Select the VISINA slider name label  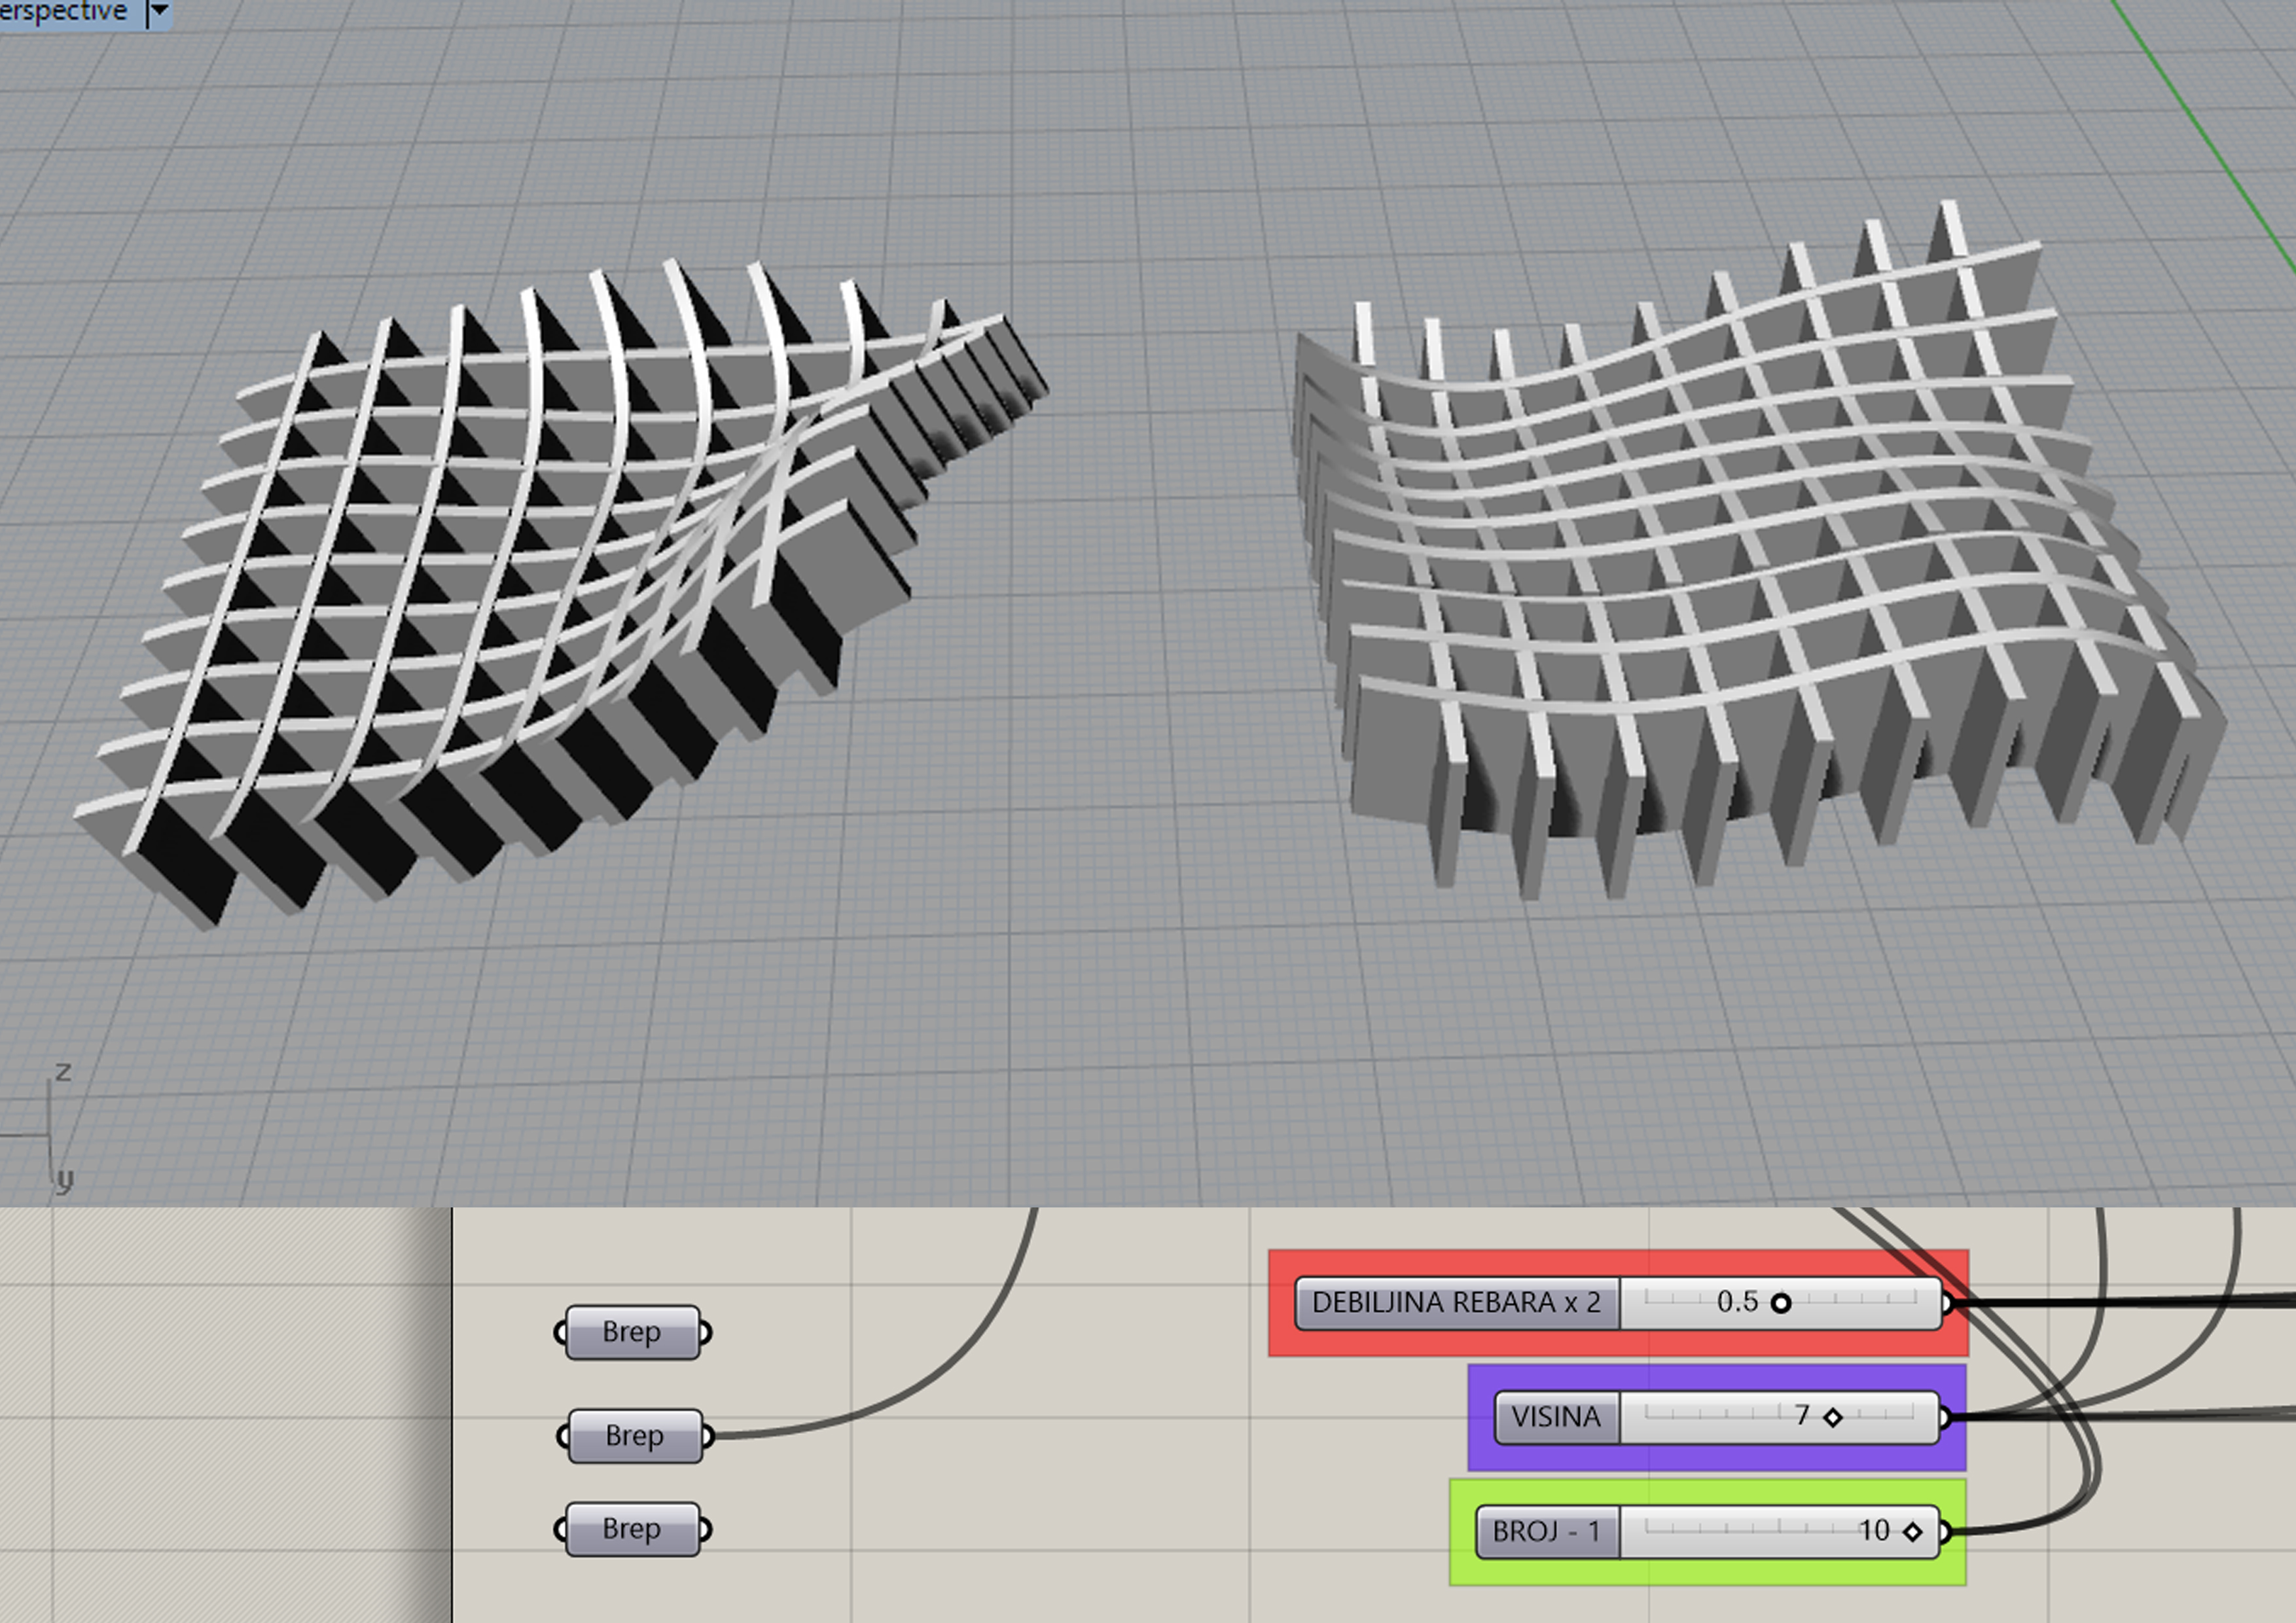[x=1557, y=1417]
